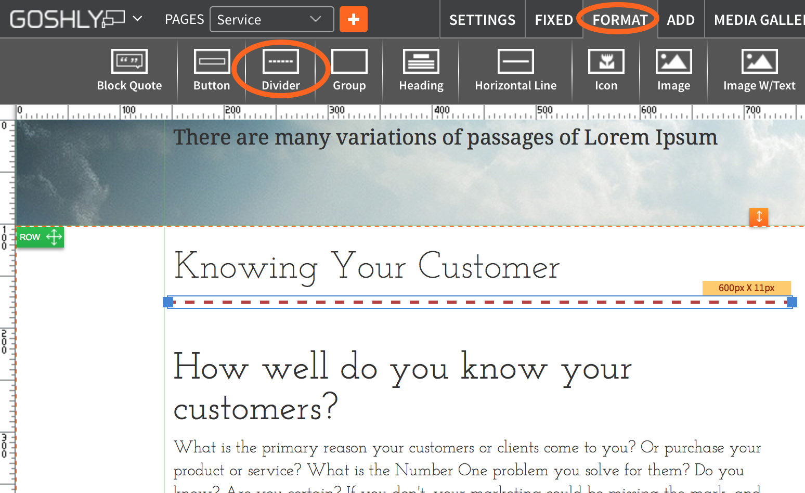The height and width of the screenshot is (493, 805).
Task: Open the Settings tab
Action: point(482,20)
